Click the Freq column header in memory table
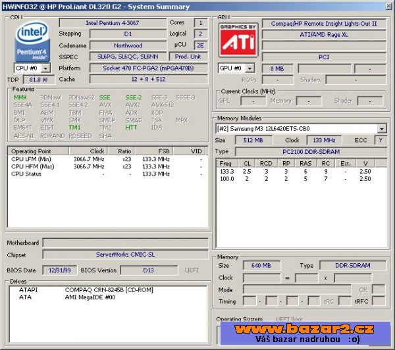 point(227,163)
